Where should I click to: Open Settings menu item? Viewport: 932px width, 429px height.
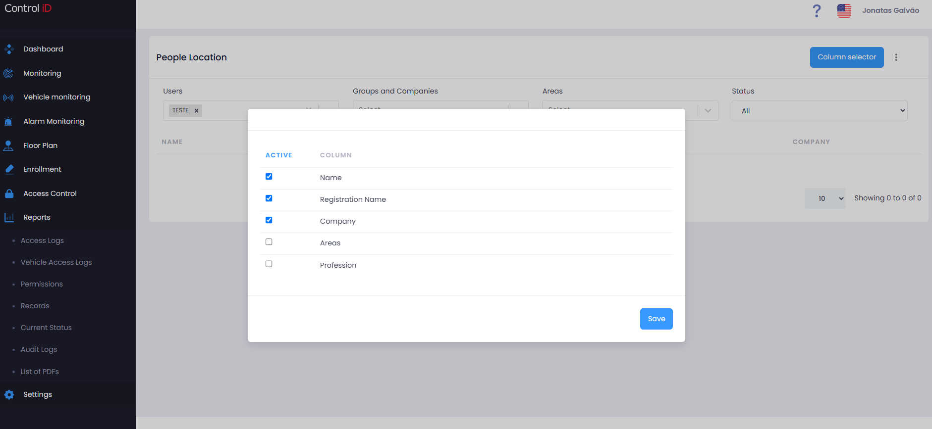pos(37,394)
